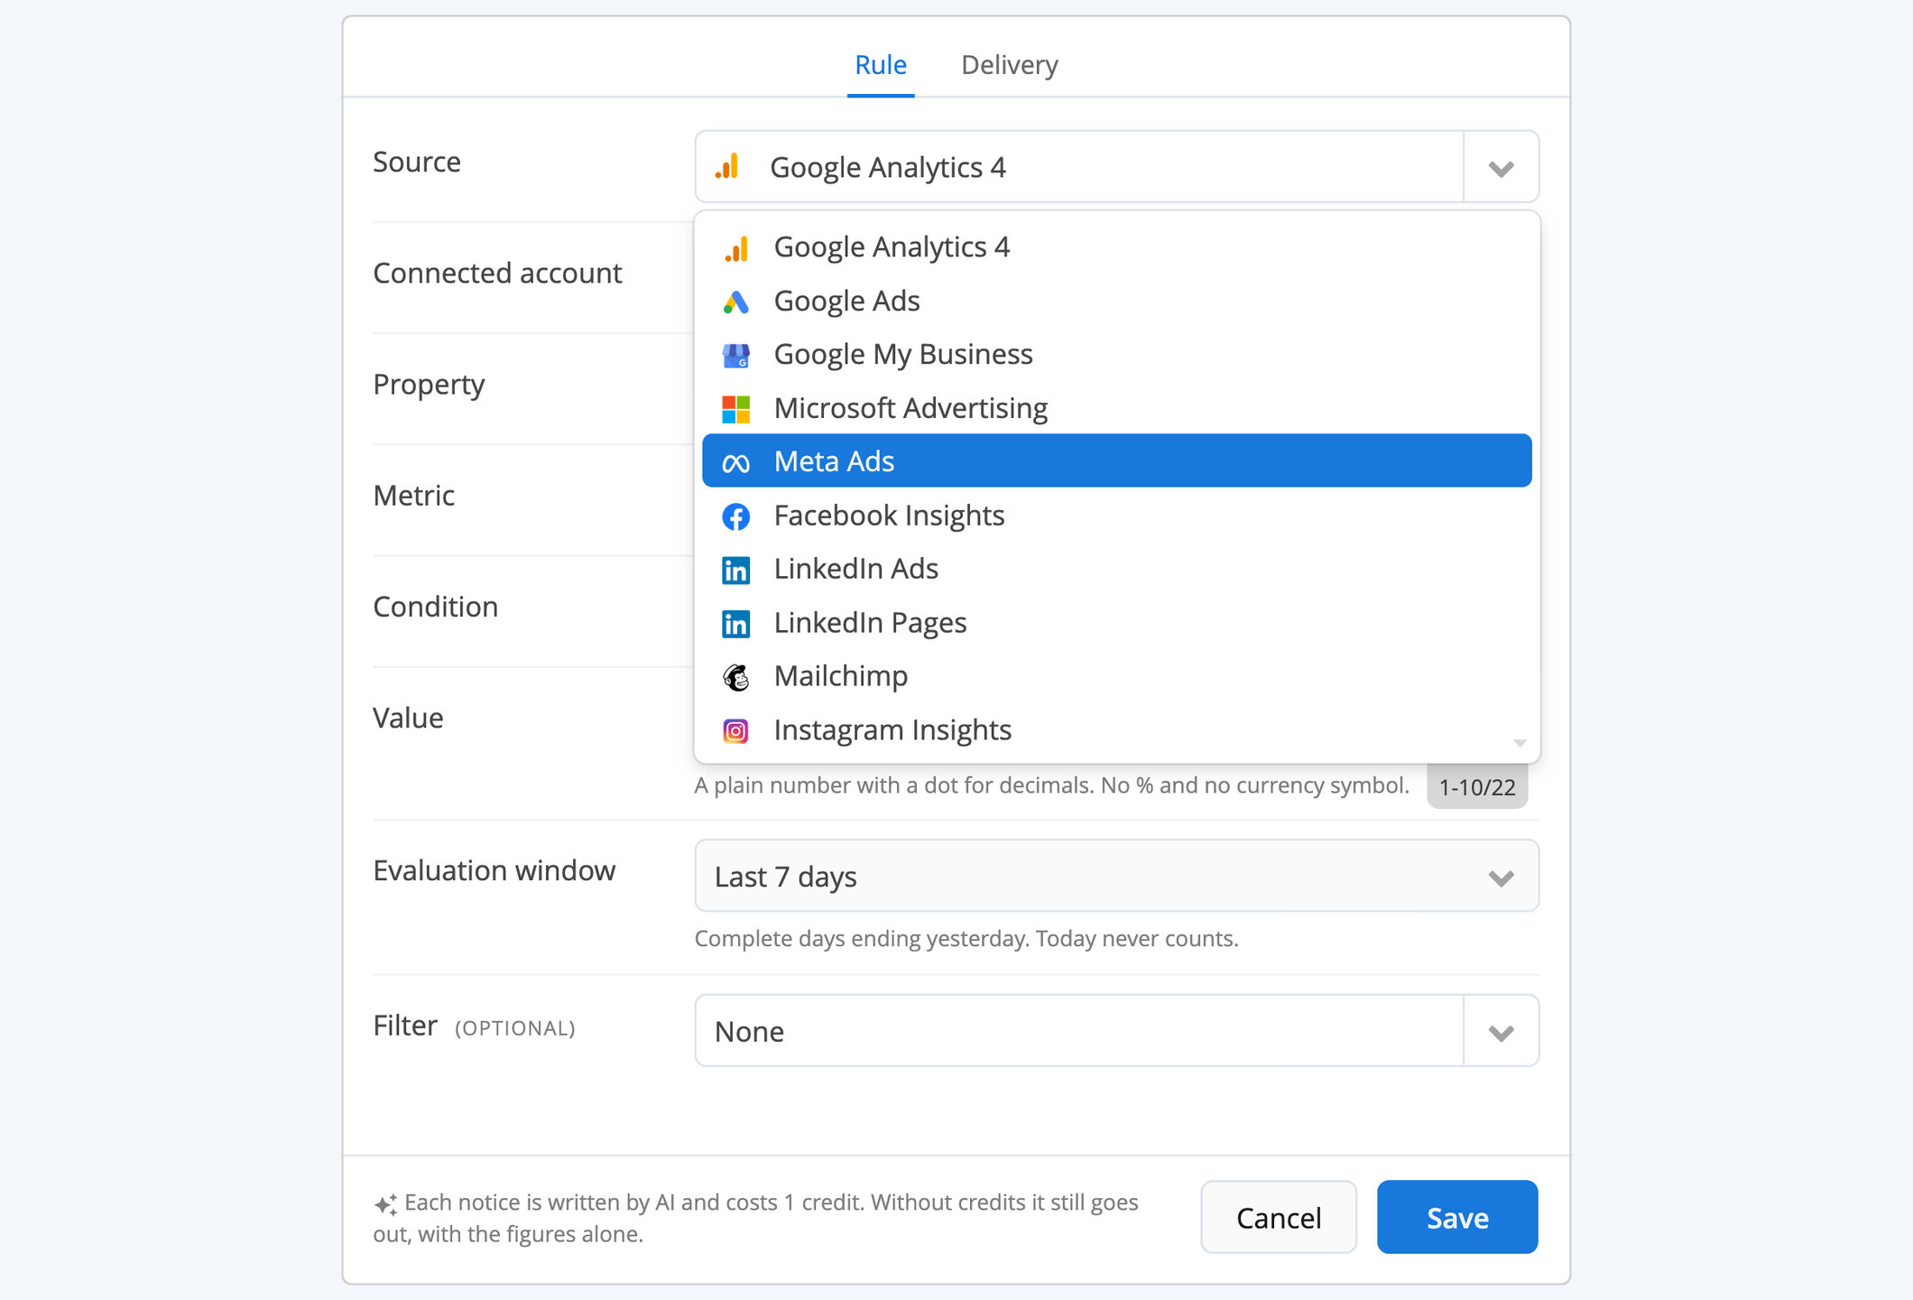The height and width of the screenshot is (1300, 1913).
Task: Click the Connected account label
Action: (497, 273)
